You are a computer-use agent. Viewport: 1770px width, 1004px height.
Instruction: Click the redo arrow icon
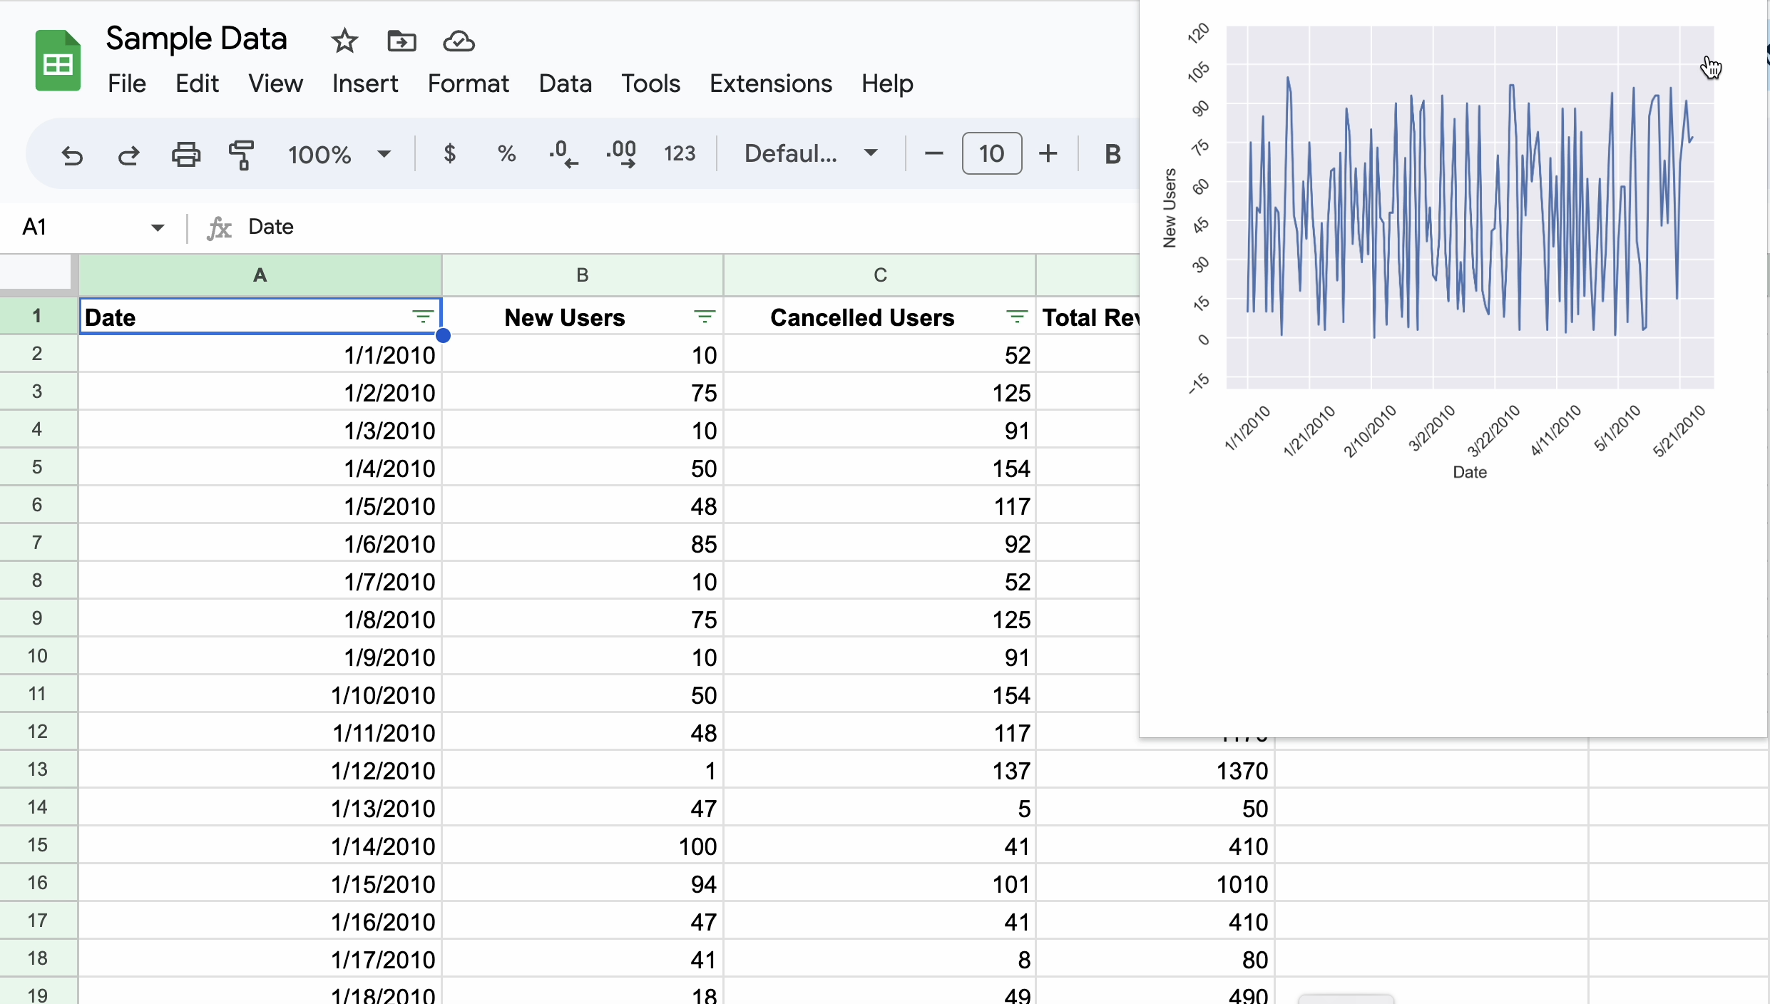coord(128,154)
